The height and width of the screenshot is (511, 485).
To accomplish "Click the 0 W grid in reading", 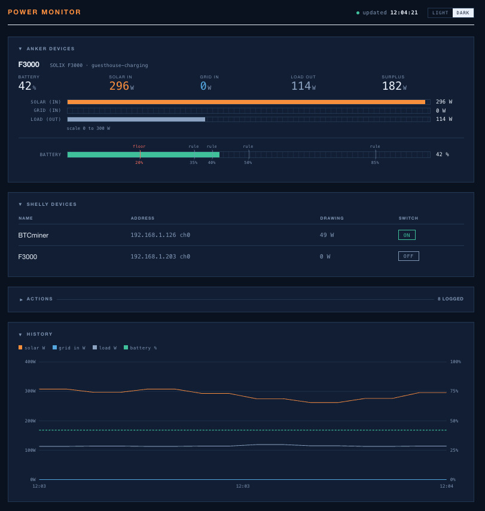I will [206, 86].
